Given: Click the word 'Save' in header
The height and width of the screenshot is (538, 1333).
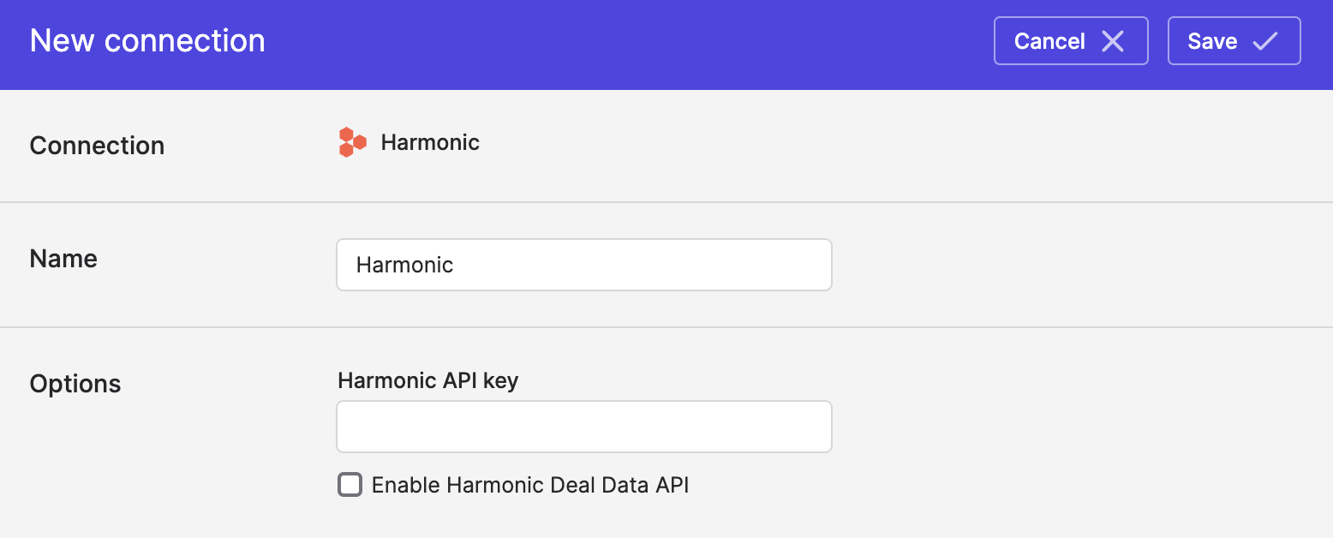Looking at the screenshot, I should click(x=1212, y=41).
